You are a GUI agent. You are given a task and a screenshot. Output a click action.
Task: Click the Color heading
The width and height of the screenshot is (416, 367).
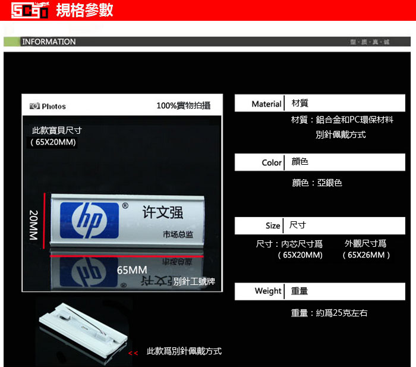pyautogui.click(x=272, y=162)
